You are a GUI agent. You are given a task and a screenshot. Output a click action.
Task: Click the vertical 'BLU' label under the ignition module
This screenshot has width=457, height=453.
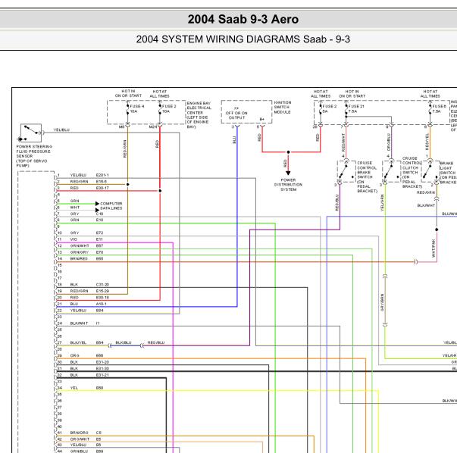[234, 140]
